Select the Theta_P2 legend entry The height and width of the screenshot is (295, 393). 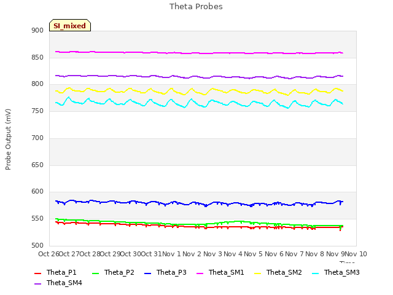[113, 272]
